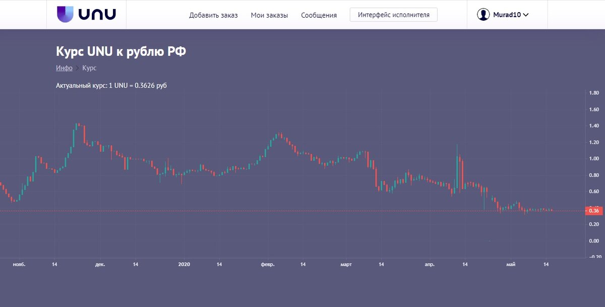Click the Актуальный курс rate text

coord(111,86)
